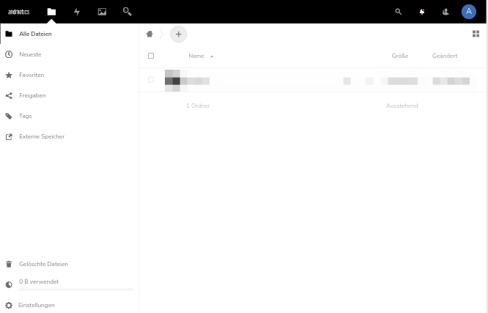
Task: Click the plus new file button
Action: [178, 34]
